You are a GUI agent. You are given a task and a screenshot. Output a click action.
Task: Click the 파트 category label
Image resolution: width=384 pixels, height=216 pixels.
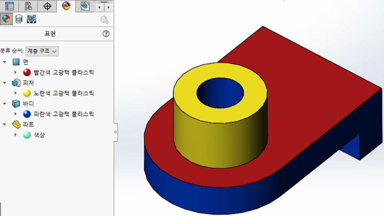point(29,124)
